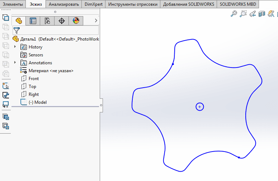Click the panel collapse handle on splitter
The image size is (278, 181).
tap(101, 105)
